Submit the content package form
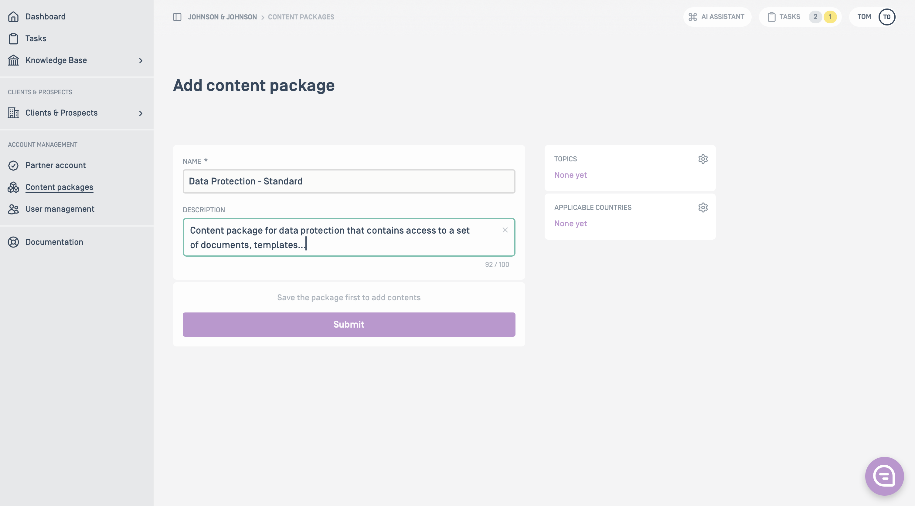 tap(349, 324)
